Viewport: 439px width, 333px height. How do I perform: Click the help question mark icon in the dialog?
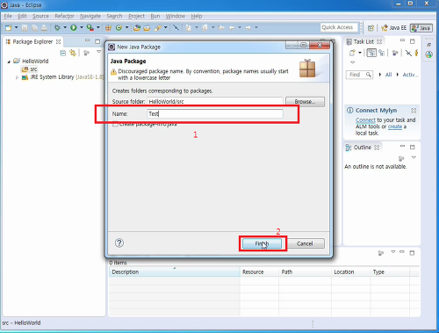pyautogui.click(x=119, y=243)
